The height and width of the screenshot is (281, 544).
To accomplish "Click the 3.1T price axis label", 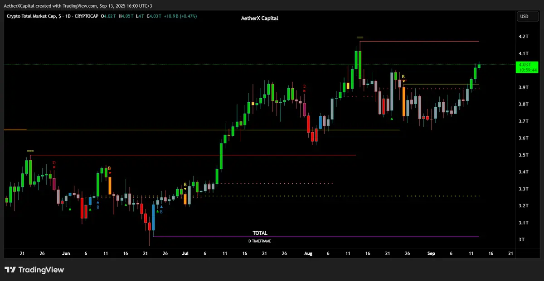I will (524, 223).
